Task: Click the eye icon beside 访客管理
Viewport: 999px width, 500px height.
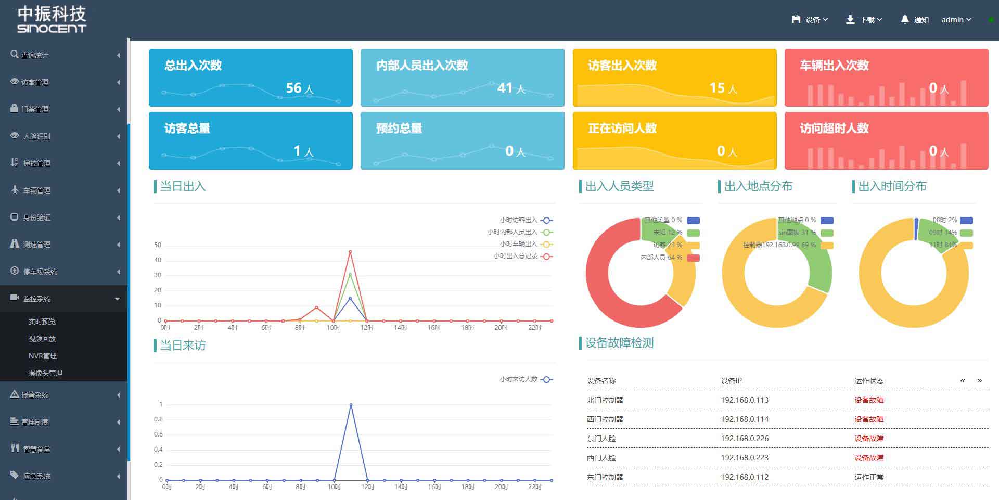Action: click(15, 81)
